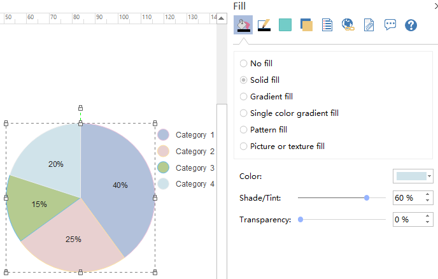This screenshot has height=279, width=438.
Task: Increase the Shade/Tint value with up arrow
Action: point(428,195)
